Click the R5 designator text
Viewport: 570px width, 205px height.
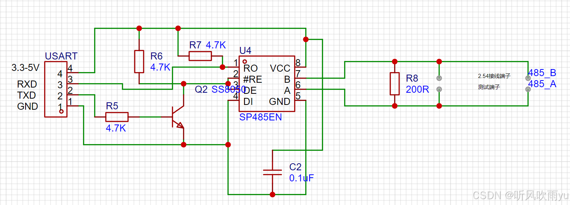point(112,106)
